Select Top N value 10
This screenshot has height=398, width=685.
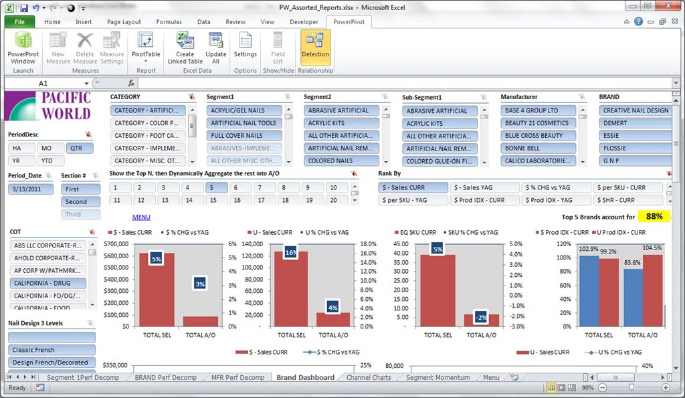[x=336, y=187]
